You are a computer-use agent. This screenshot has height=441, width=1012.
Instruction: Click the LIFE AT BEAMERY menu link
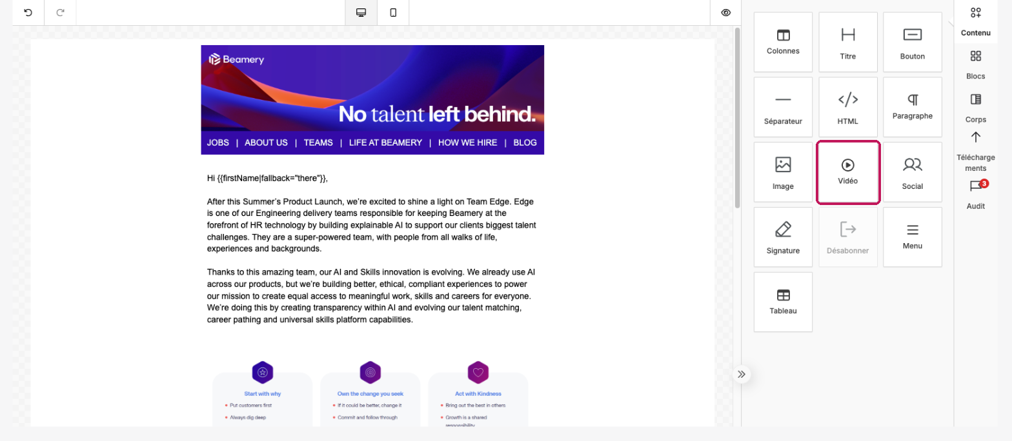(385, 142)
